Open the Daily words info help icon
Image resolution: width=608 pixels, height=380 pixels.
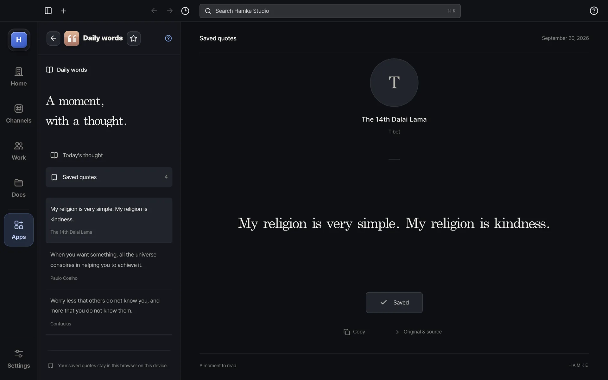[168, 38]
